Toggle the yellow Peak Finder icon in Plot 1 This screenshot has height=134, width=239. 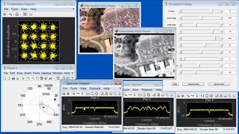point(106,93)
